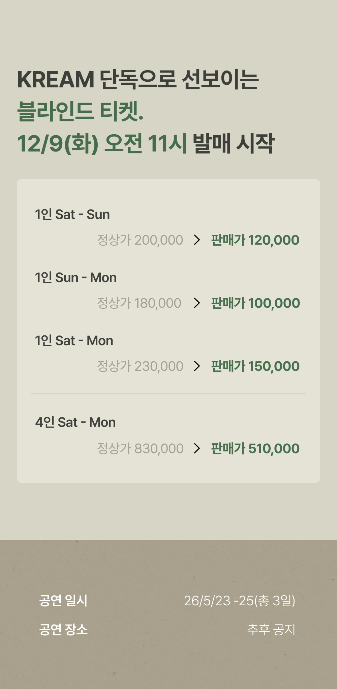Tap the 판매가 510,000 sale price
Screen dimensions: 337x689
(255, 448)
